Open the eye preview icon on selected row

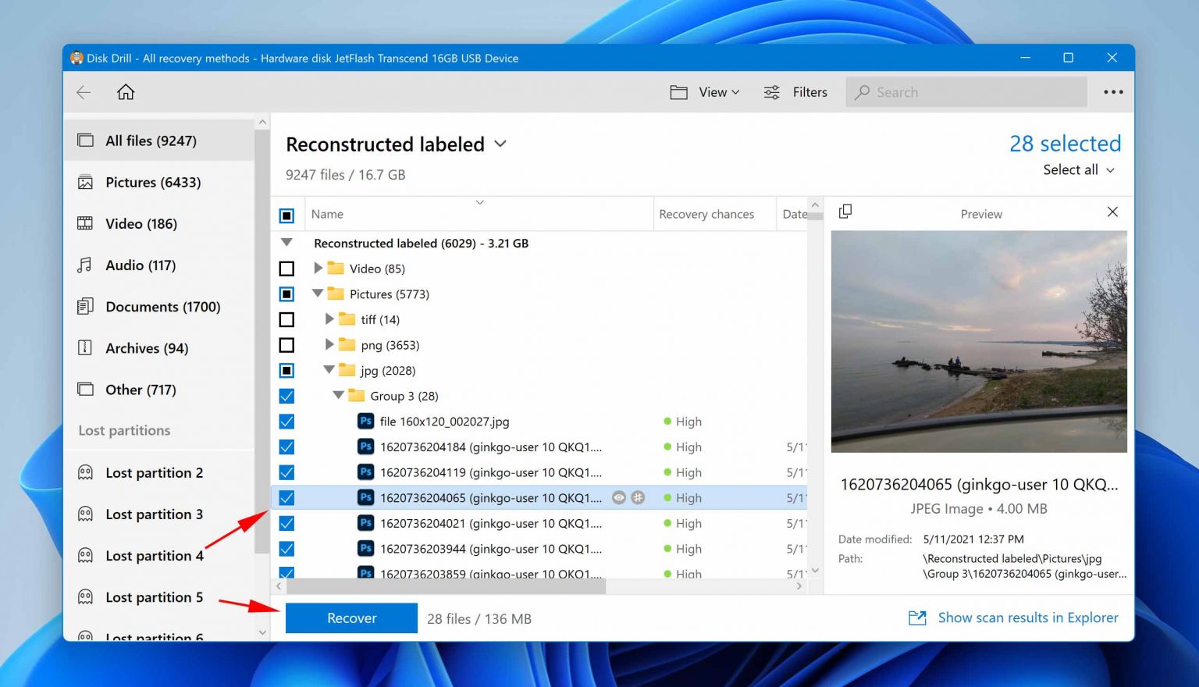(618, 497)
